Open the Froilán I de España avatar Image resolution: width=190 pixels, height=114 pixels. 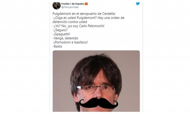(x=56, y=6)
